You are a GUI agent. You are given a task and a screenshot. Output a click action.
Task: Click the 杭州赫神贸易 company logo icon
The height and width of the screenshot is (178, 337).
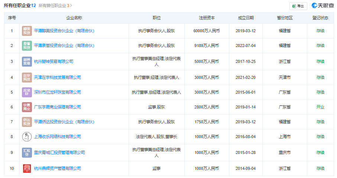[27, 61]
